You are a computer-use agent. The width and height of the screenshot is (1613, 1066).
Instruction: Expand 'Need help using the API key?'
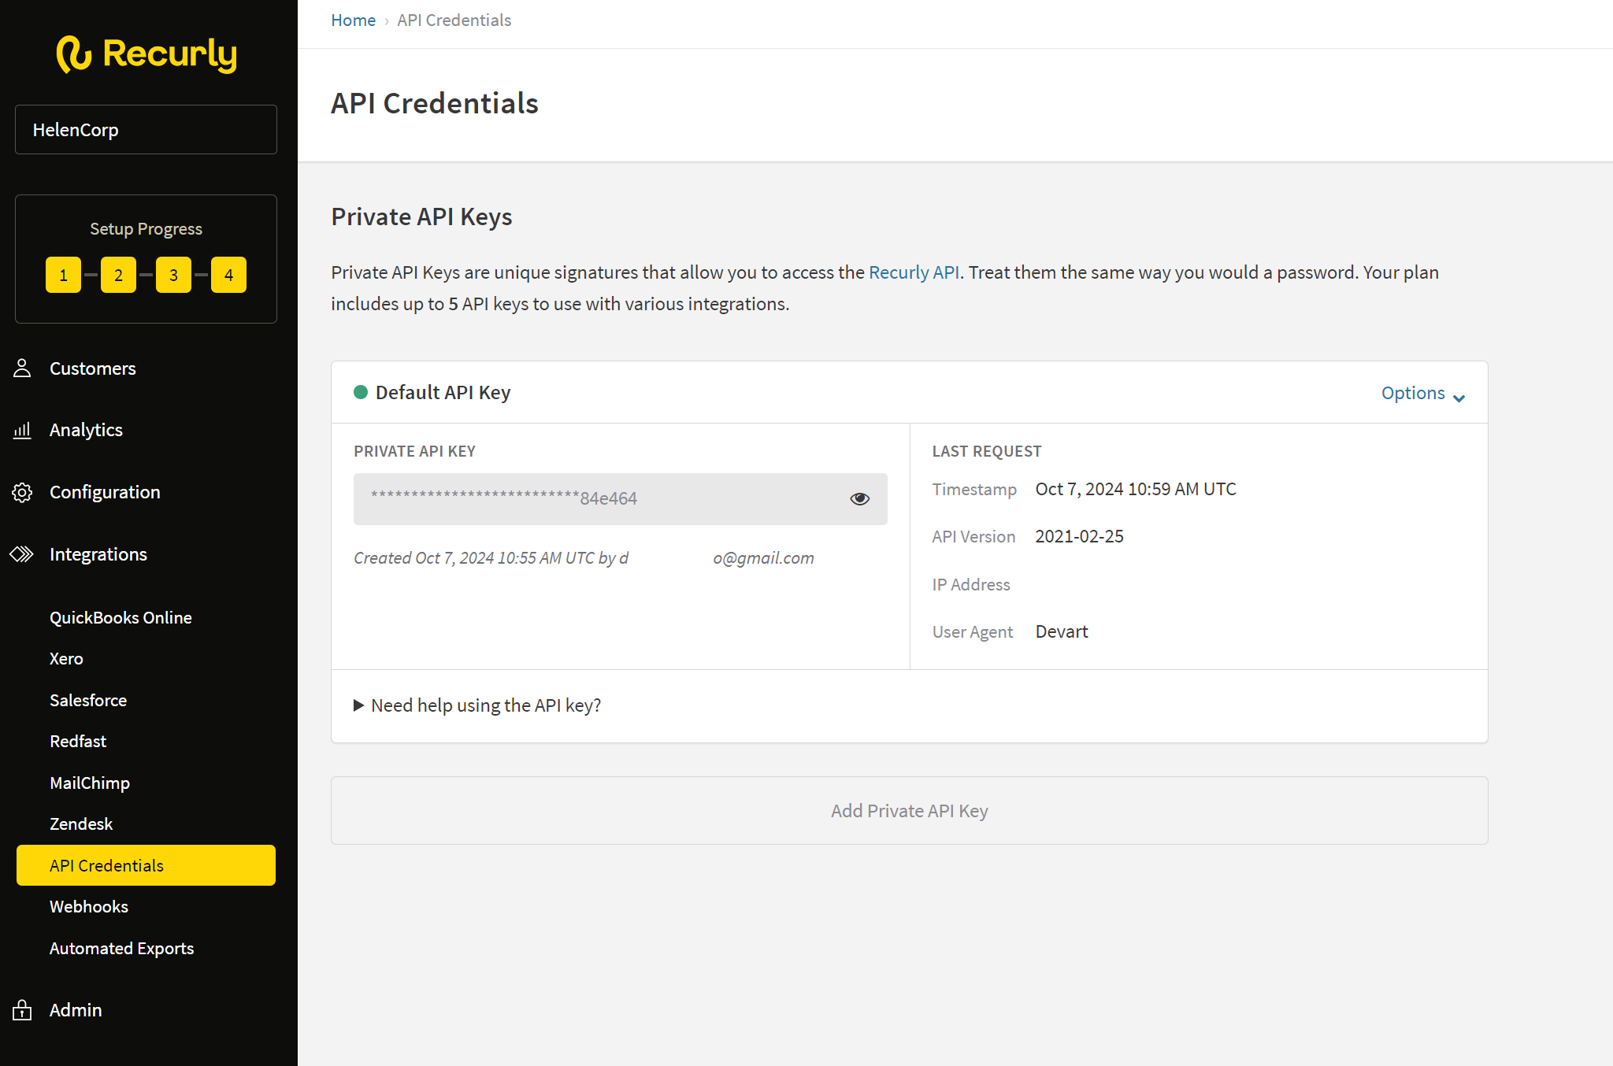tap(477, 705)
